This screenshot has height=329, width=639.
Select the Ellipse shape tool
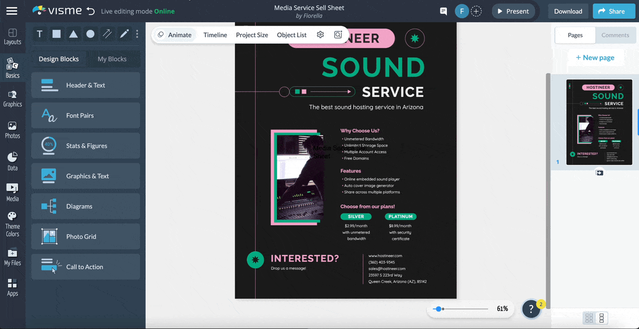tap(91, 34)
